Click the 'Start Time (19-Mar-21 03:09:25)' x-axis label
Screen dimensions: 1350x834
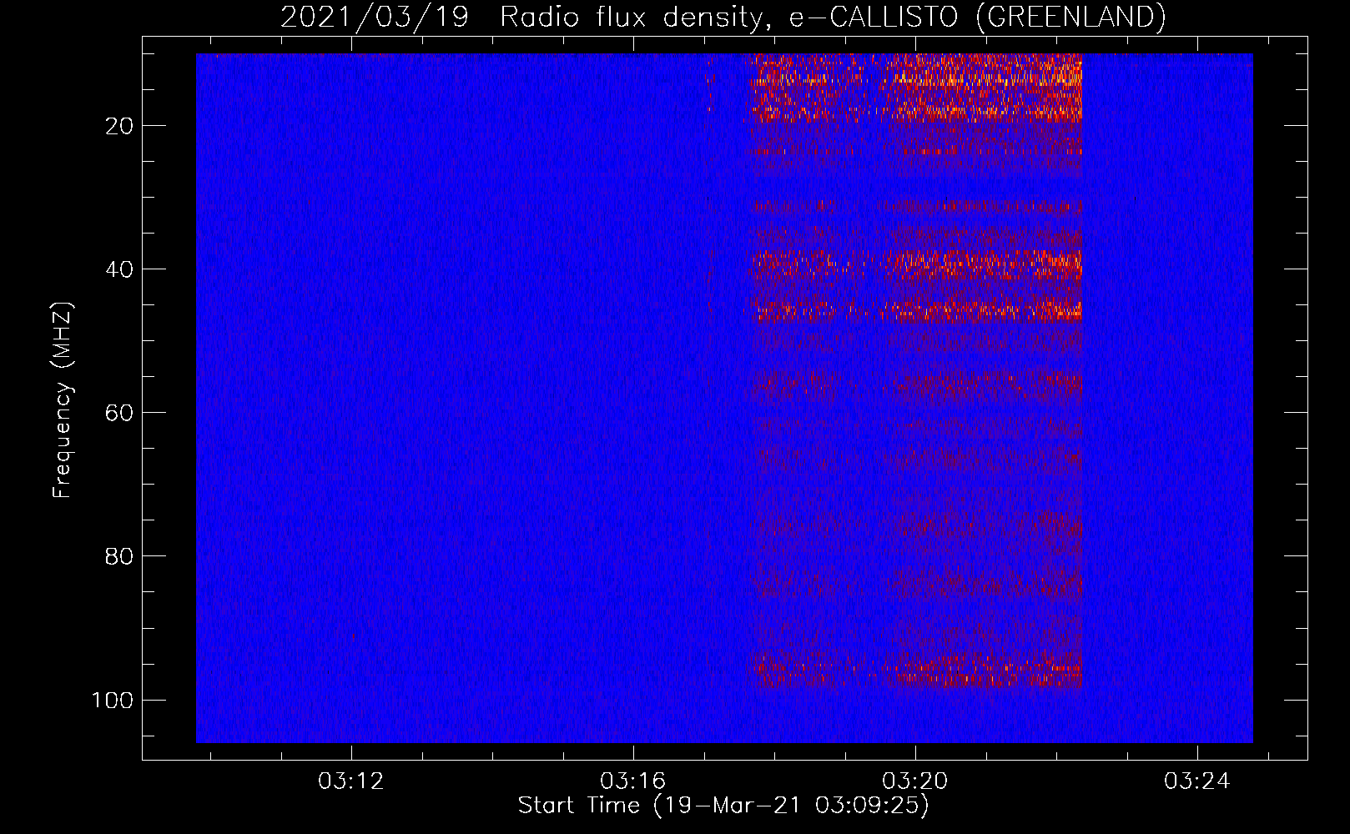tap(723, 806)
